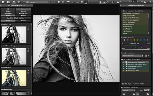Click the Colour tone hue slider
This screenshot has width=153, height=96.
pyautogui.click(x=136, y=45)
